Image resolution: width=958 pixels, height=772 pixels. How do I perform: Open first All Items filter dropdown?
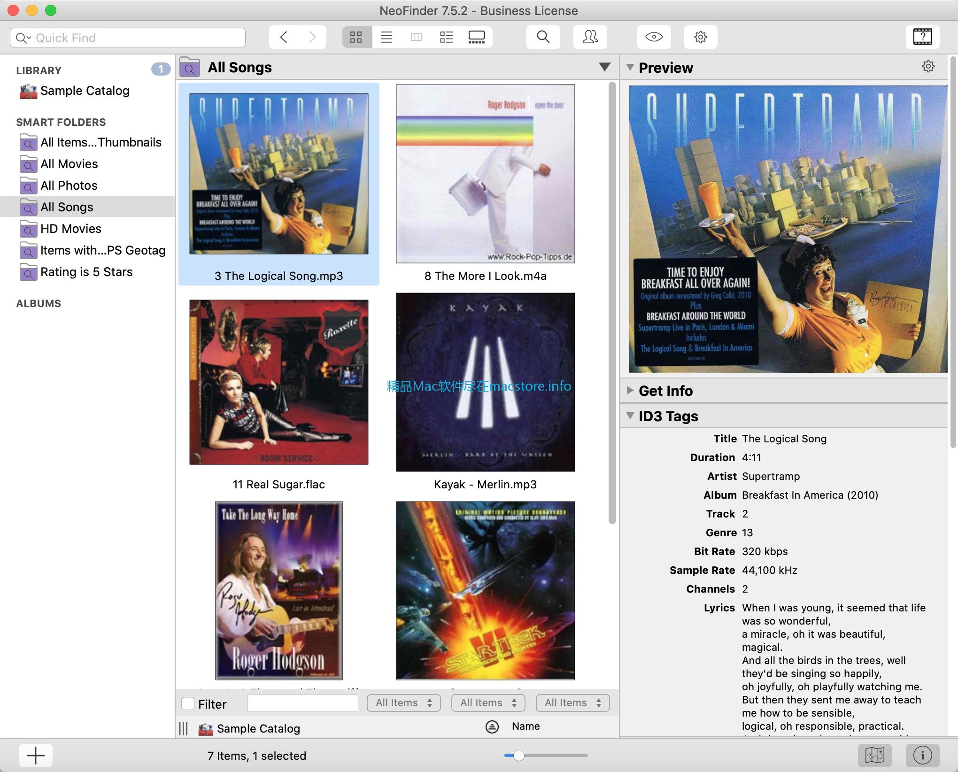[x=404, y=703]
